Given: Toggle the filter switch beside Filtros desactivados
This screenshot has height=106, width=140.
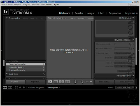Looking at the screenshot, I should tap(136, 88).
